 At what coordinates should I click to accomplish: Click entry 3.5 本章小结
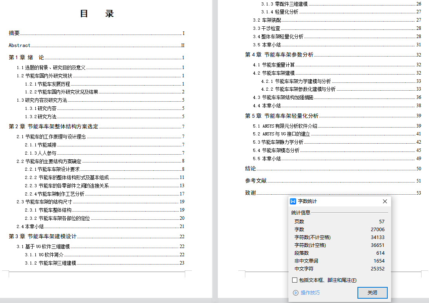[337, 44]
